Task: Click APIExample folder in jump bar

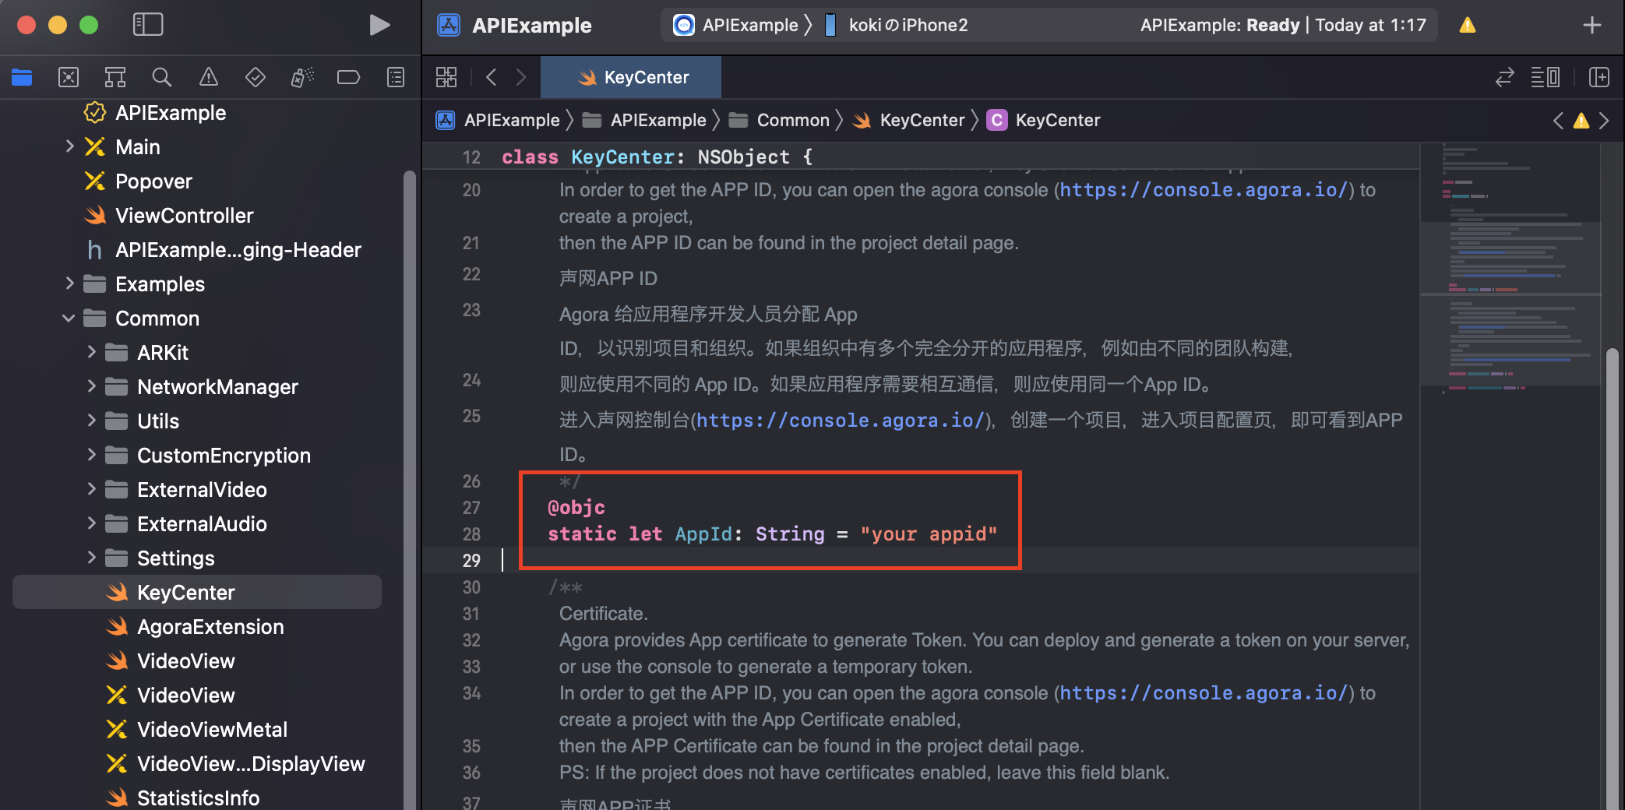Action: click(645, 120)
